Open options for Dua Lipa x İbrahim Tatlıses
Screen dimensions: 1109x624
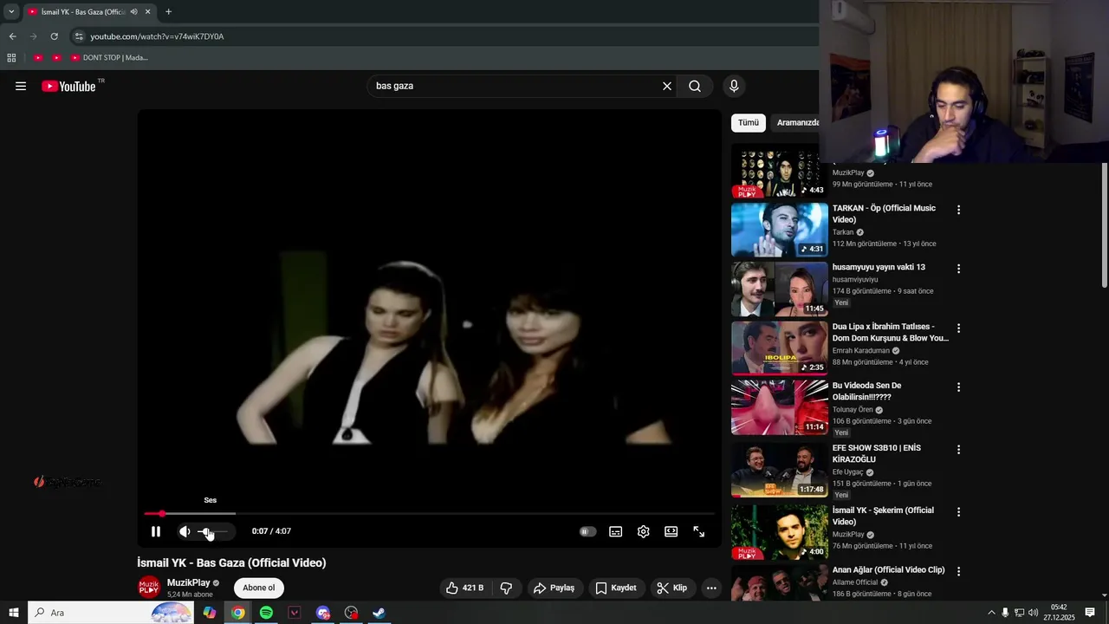pyautogui.click(x=958, y=328)
